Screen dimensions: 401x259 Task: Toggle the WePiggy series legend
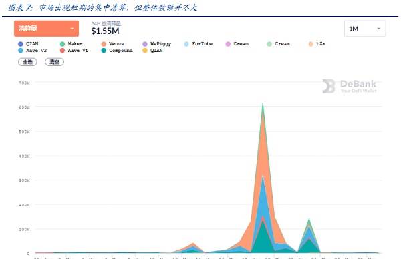coord(157,44)
